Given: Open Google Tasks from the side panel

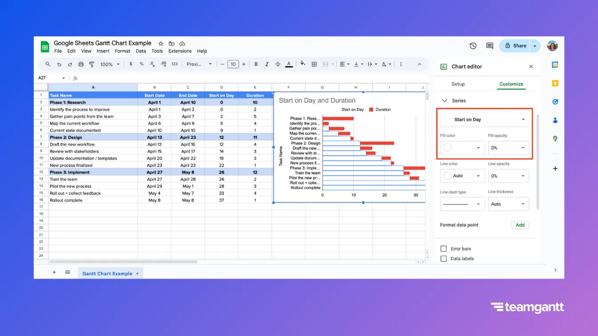Looking at the screenshot, I should click(x=555, y=101).
